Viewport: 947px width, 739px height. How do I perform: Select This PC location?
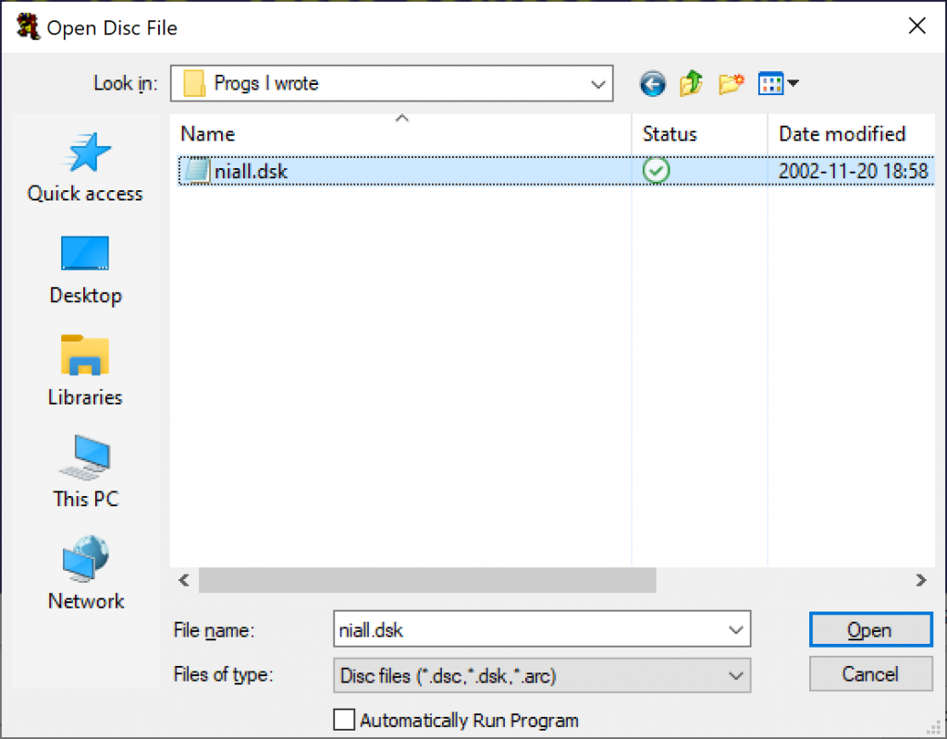(x=85, y=473)
